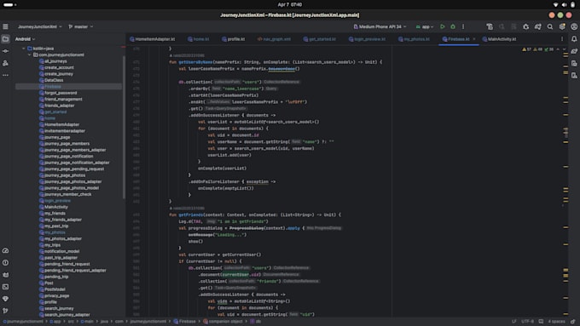
Task: Open editor tabs options vertical dots
Action: (562, 39)
